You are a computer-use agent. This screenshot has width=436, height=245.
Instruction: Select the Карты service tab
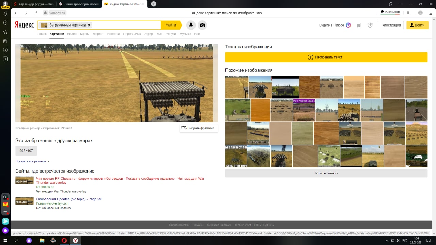(84, 34)
